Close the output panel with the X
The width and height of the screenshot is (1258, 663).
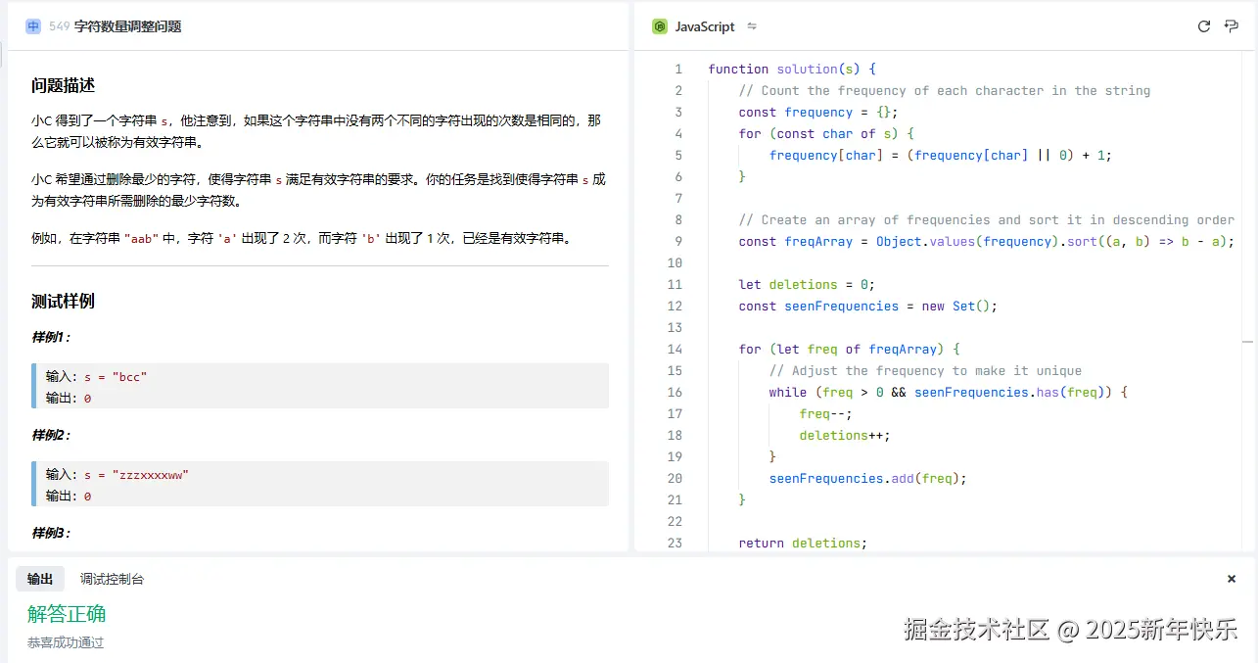pos(1232,579)
